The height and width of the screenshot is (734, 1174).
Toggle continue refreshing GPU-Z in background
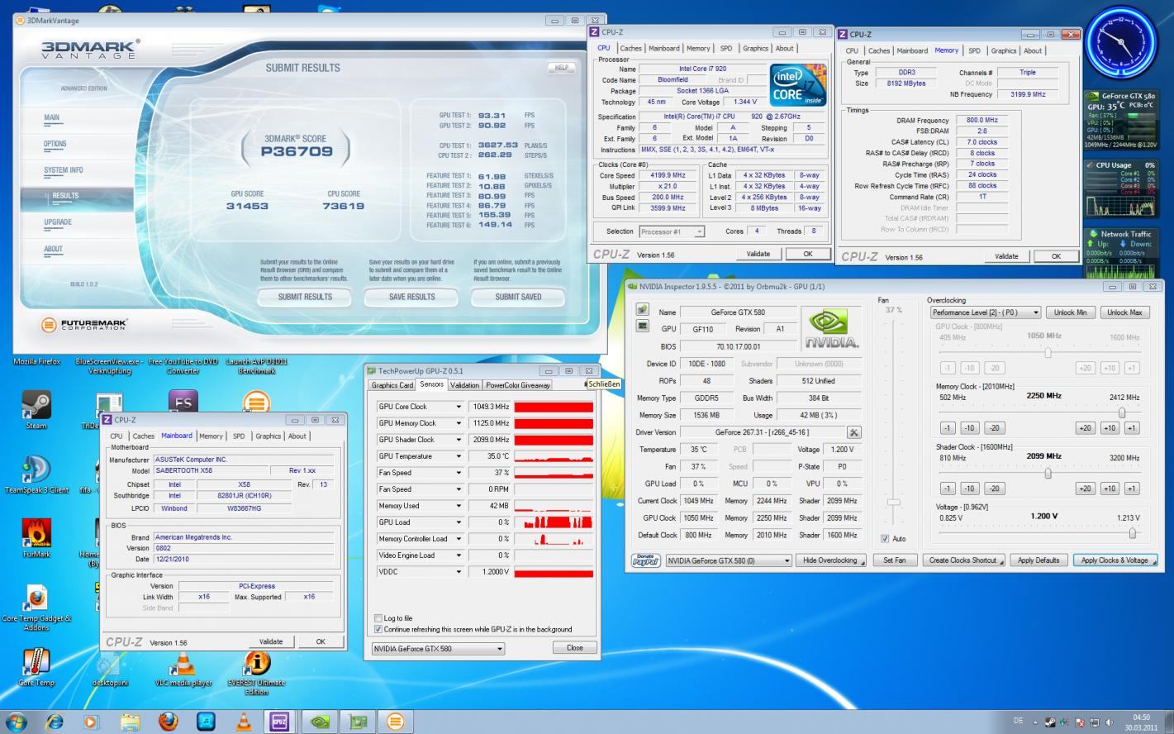click(x=378, y=629)
